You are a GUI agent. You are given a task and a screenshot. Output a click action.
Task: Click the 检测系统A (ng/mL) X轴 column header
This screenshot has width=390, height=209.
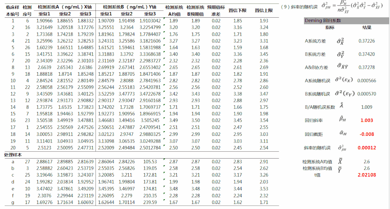[64, 7]
